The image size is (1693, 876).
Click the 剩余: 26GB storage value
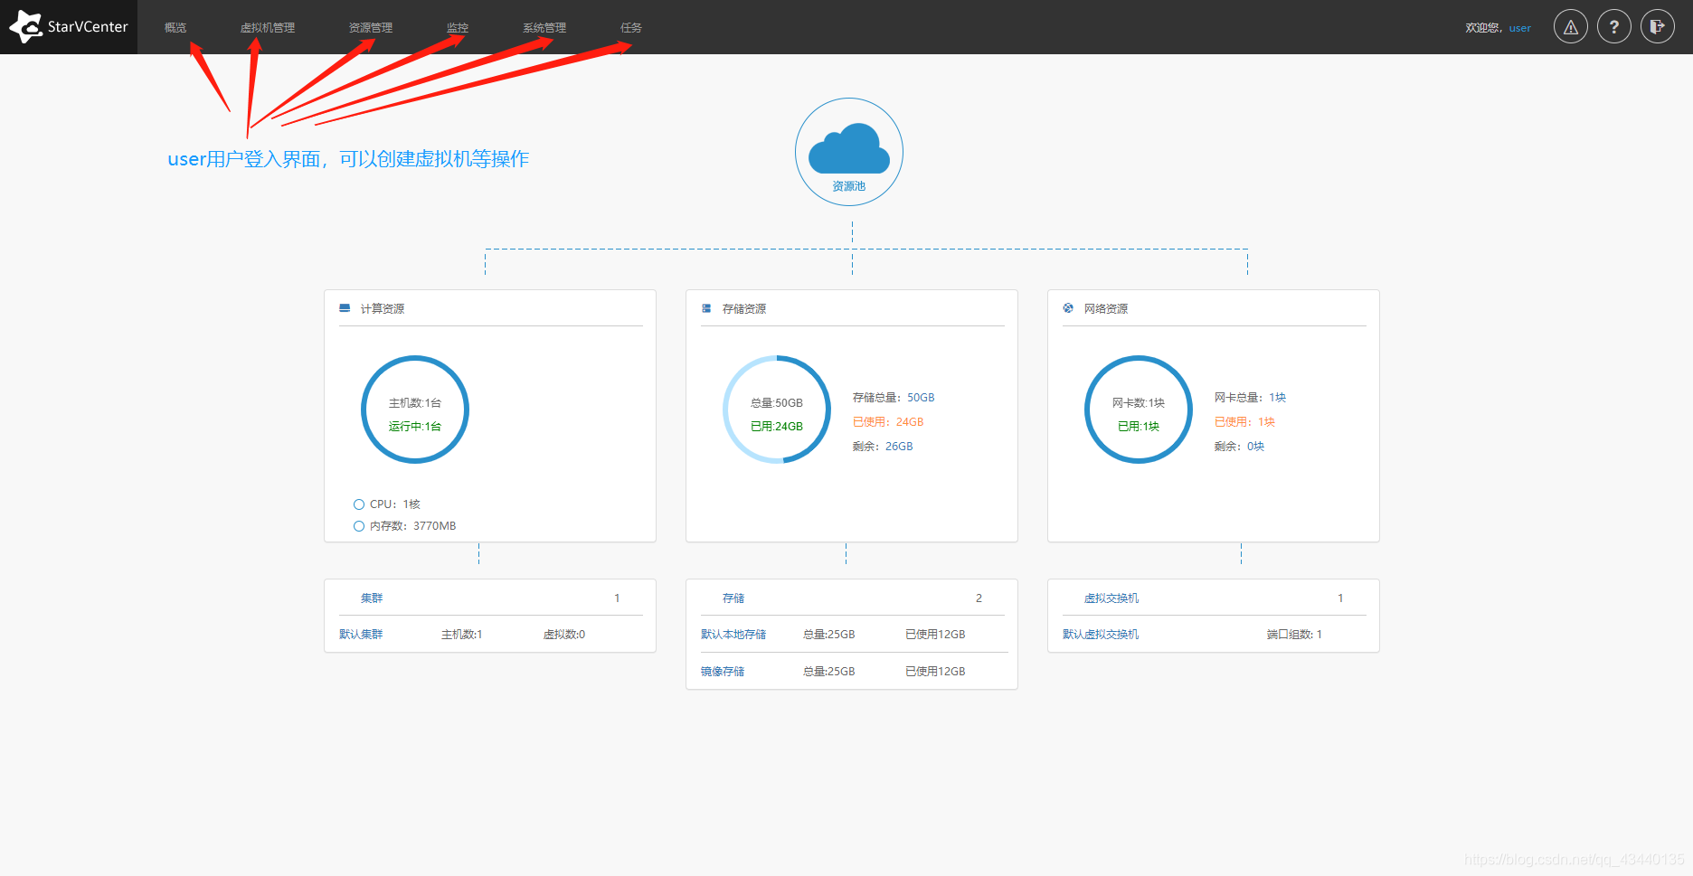pos(883,447)
